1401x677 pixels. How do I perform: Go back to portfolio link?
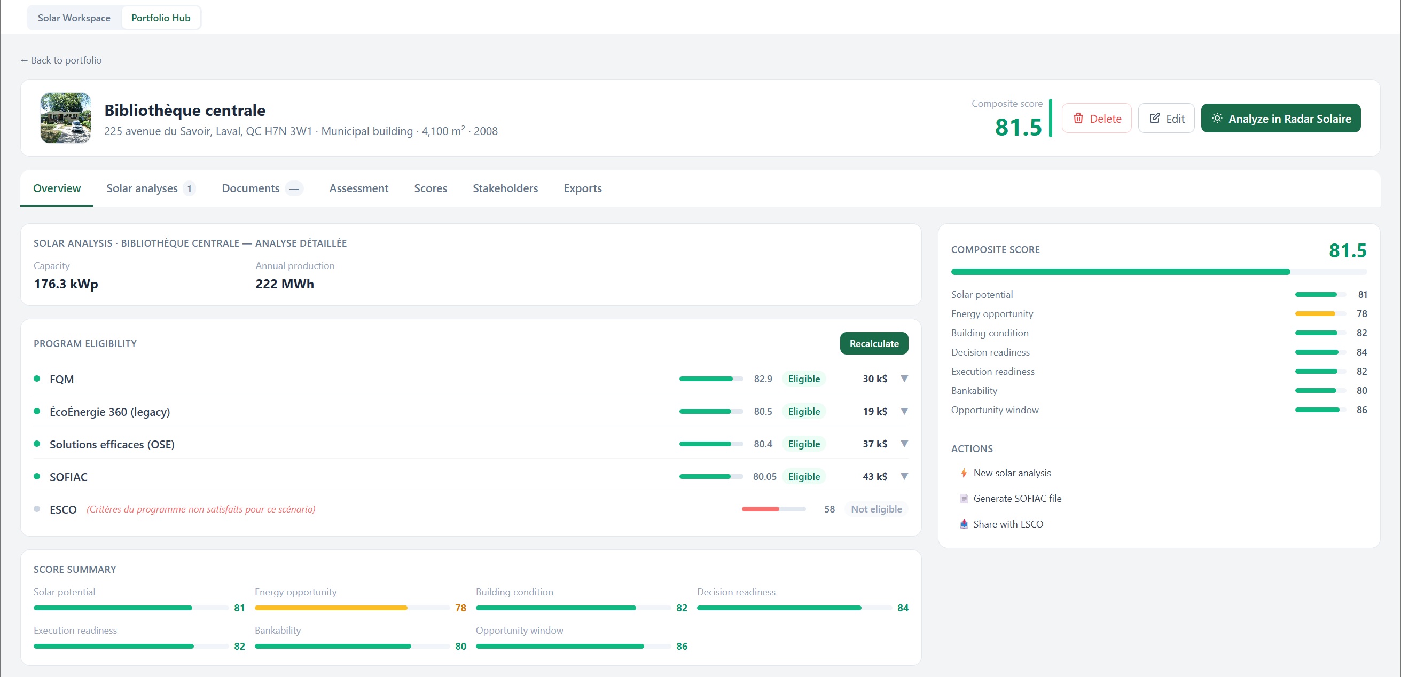point(61,60)
